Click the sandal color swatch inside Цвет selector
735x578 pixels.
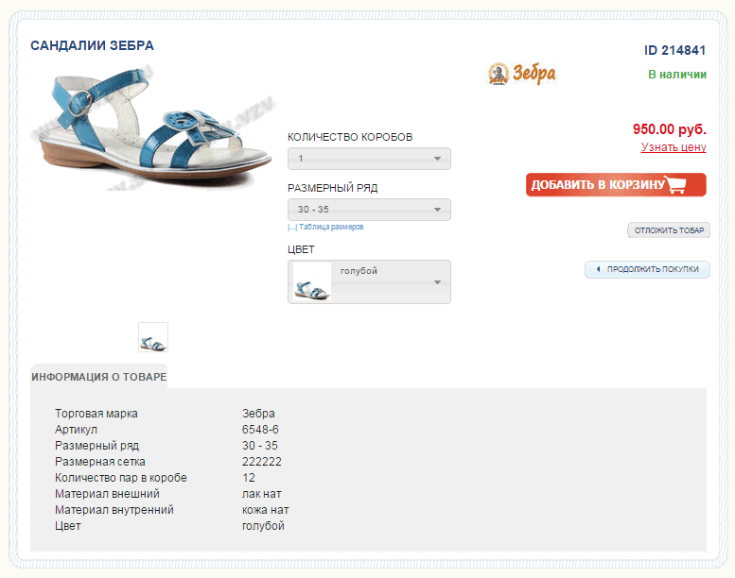tap(312, 281)
